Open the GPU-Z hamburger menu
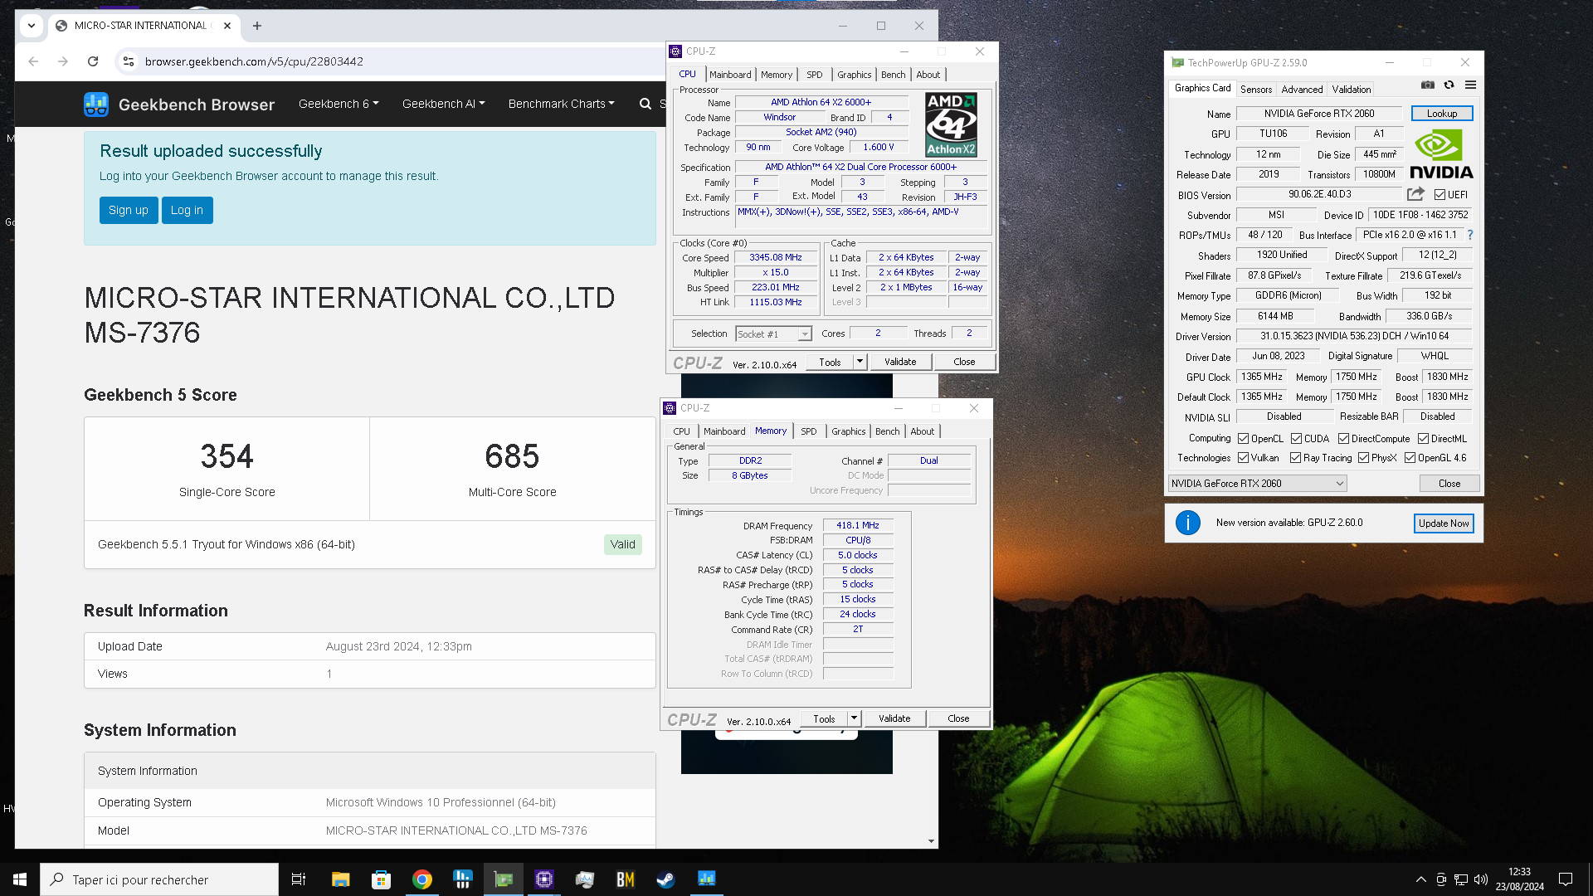1593x896 pixels. coord(1470,85)
